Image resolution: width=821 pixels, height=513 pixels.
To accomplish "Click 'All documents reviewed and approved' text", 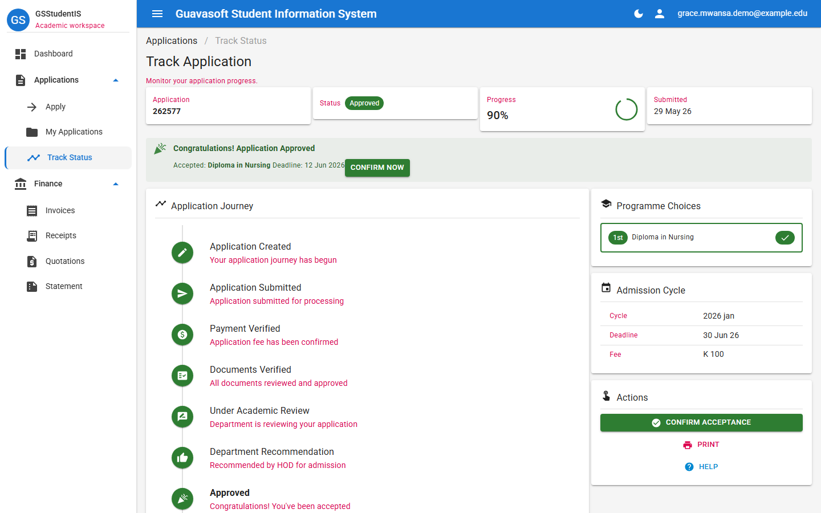I will tap(278, 383).
